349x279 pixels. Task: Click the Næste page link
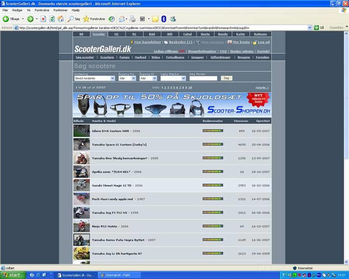261,88
